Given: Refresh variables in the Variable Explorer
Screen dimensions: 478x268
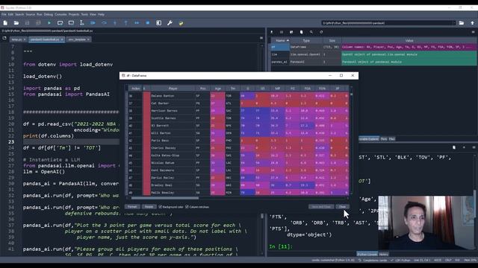Looking at the screenshot, I should tap(321, 32).
